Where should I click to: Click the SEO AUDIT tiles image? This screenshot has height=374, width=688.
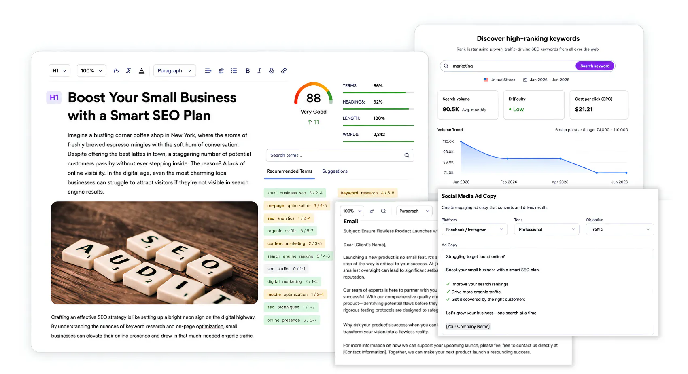(x=155, y=253)
